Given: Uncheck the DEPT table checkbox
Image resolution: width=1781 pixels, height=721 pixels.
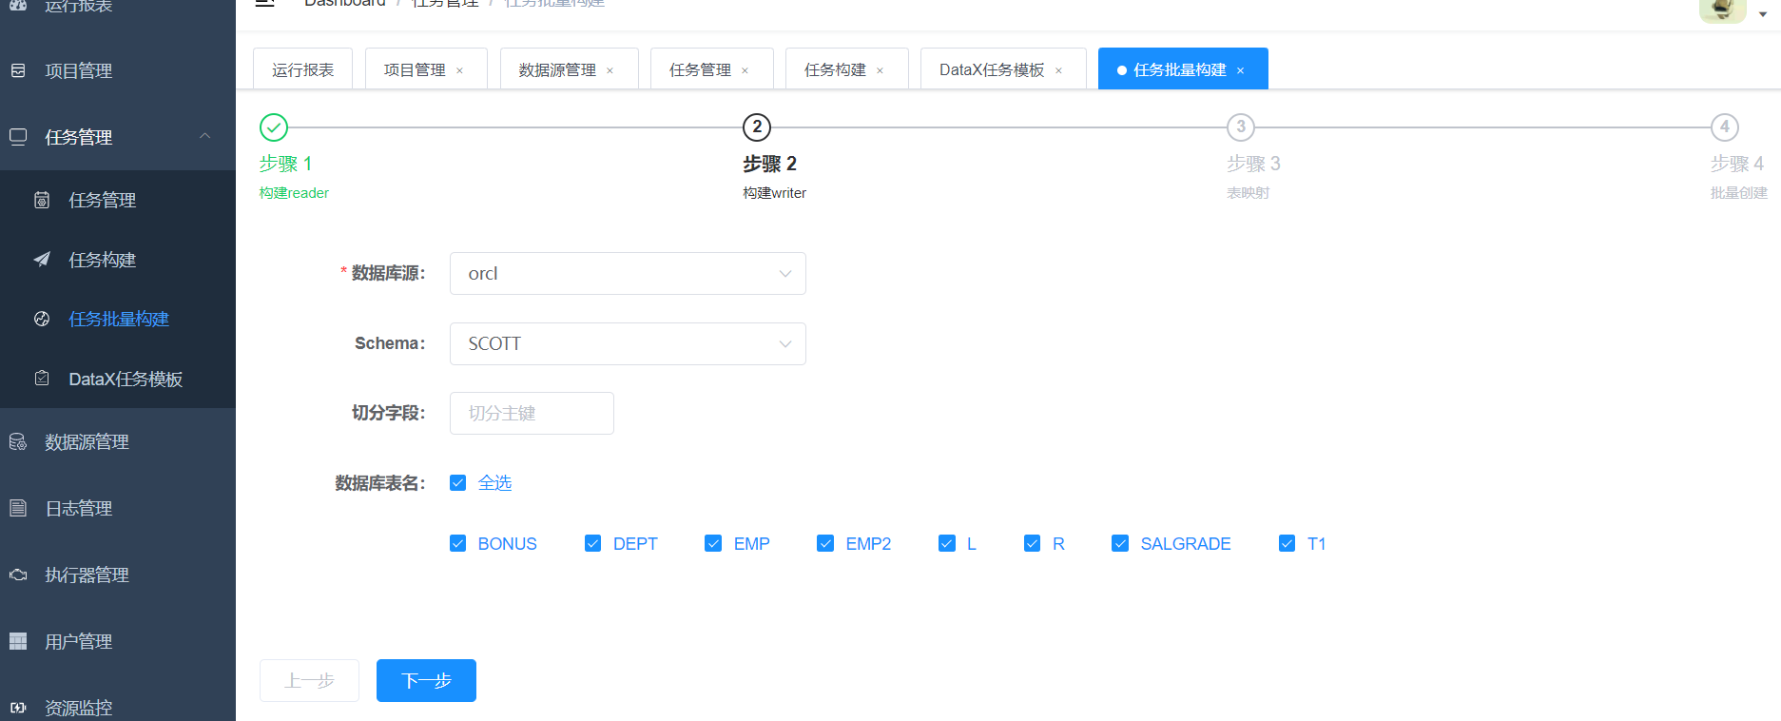Looking at the screenshot, I should click(x=593, y=543).
